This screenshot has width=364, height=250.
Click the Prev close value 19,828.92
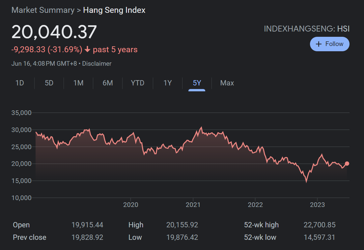[x=87, y=237]
